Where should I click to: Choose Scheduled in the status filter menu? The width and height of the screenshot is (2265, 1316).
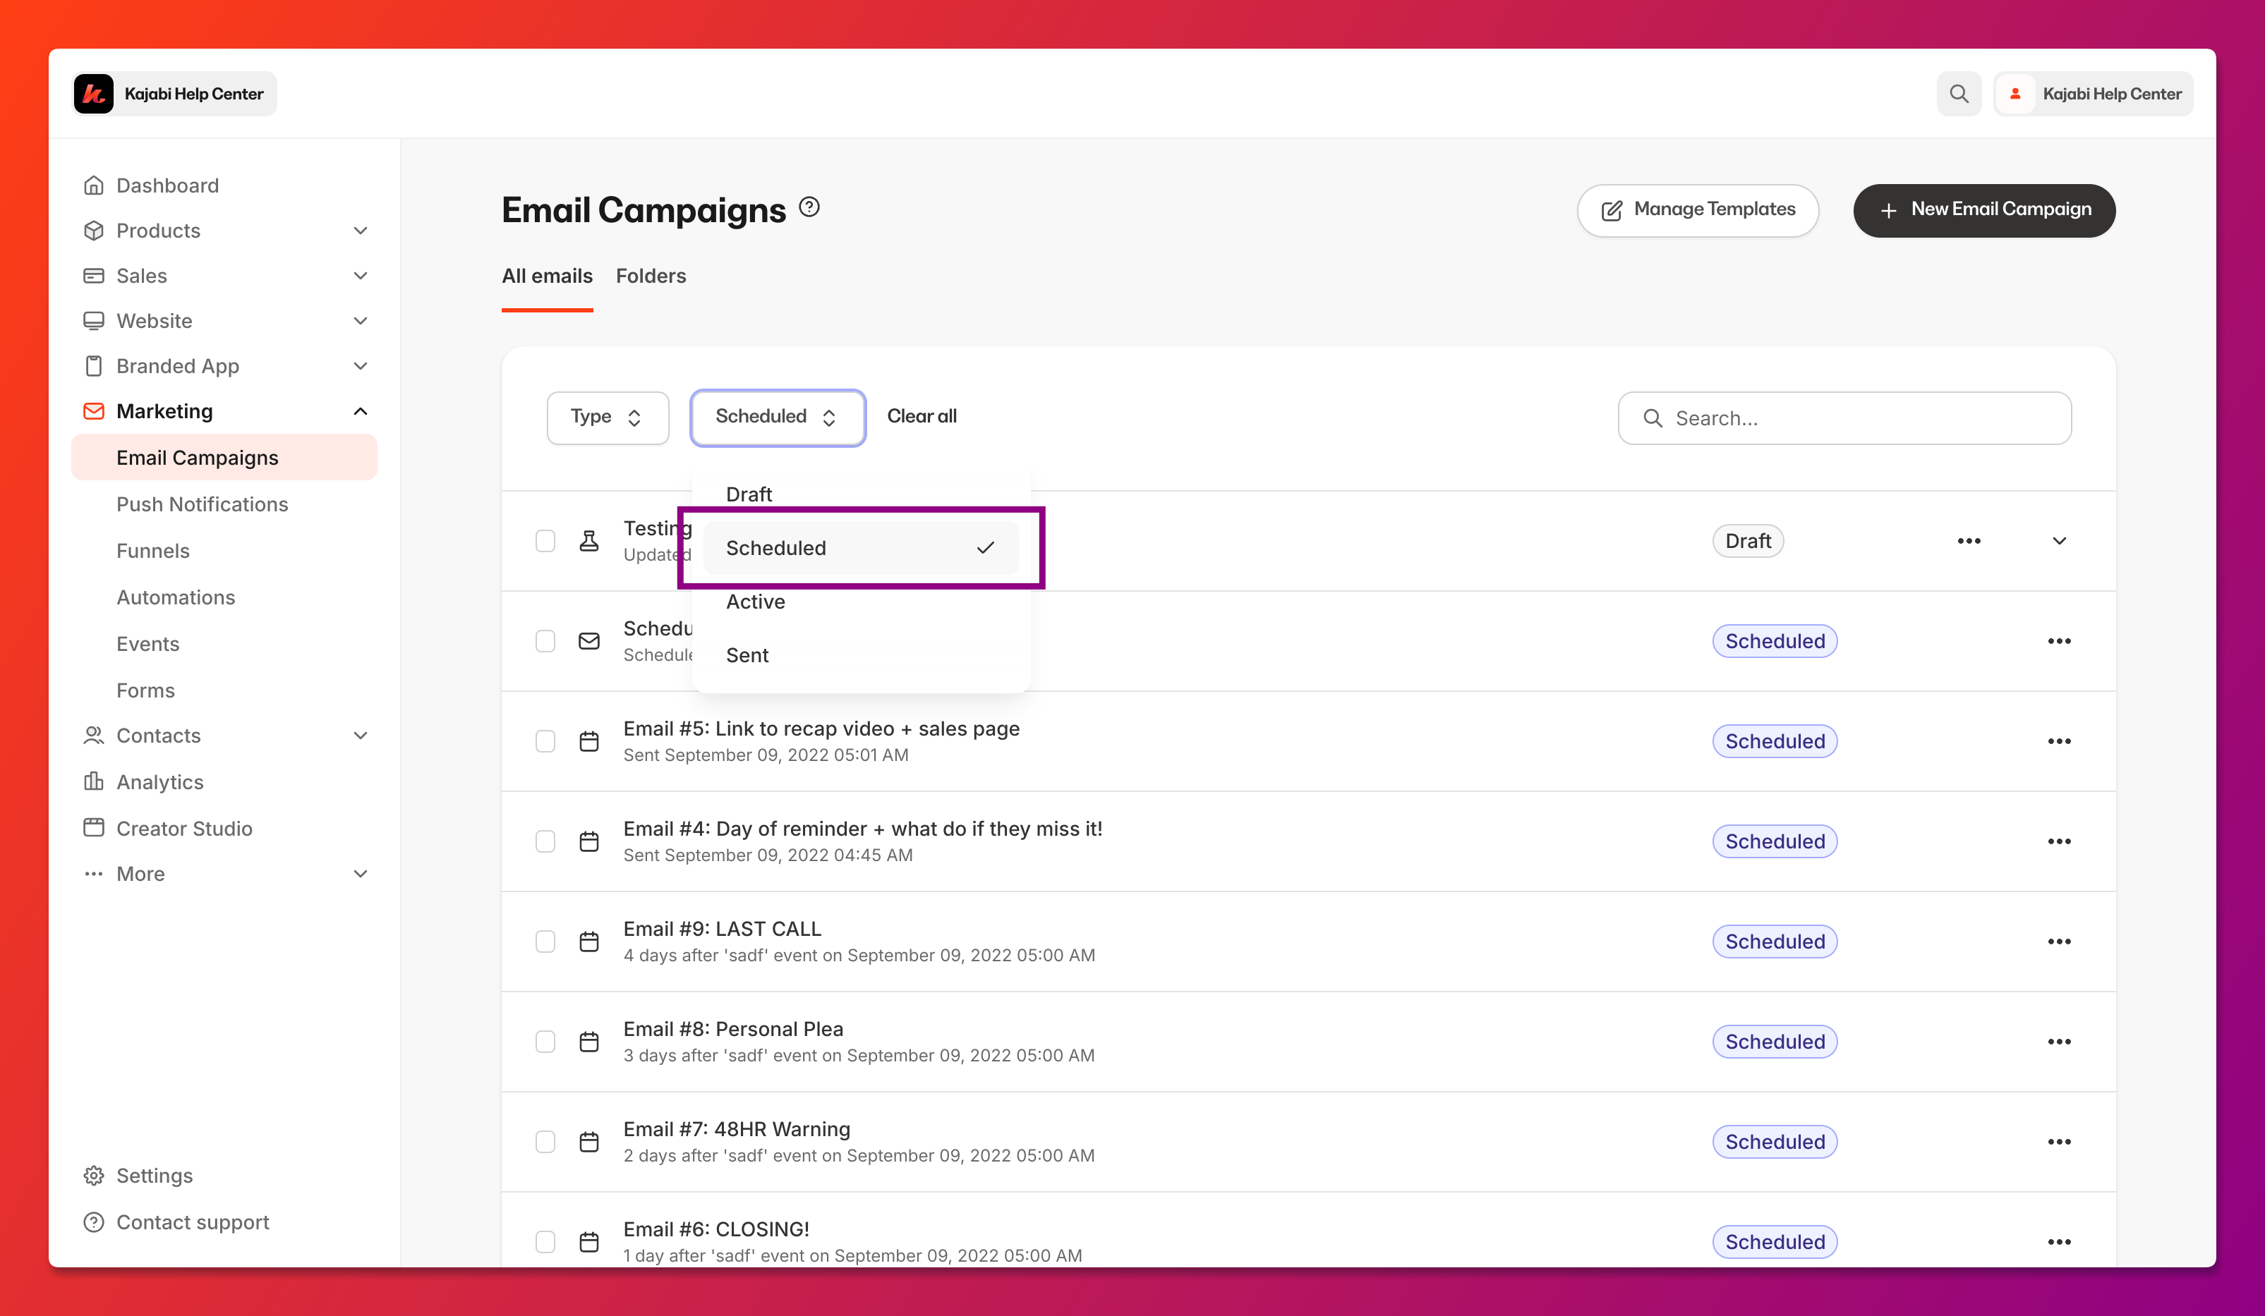[861, 548]
